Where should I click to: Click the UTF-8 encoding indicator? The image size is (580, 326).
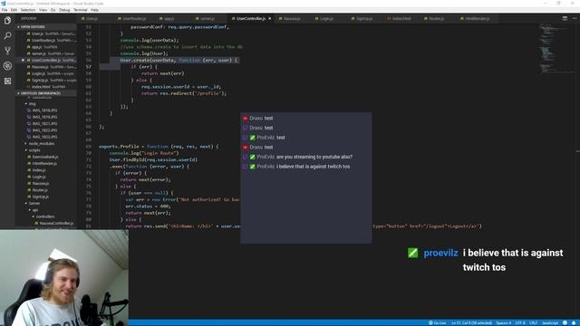[520, 322]
